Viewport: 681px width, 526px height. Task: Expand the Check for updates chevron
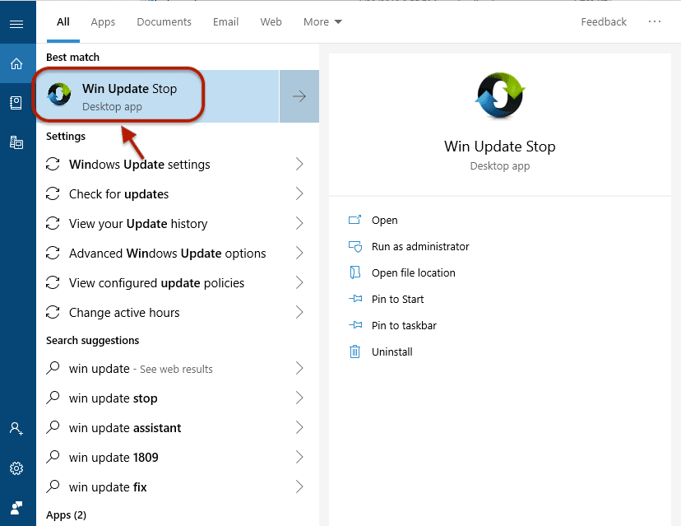[x=299, y=193]
